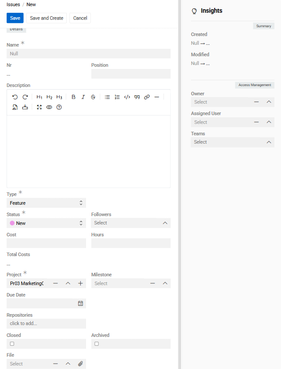Toggle italic formatting in Description
Screen dimensions: 281x369
tap(83, 97)
